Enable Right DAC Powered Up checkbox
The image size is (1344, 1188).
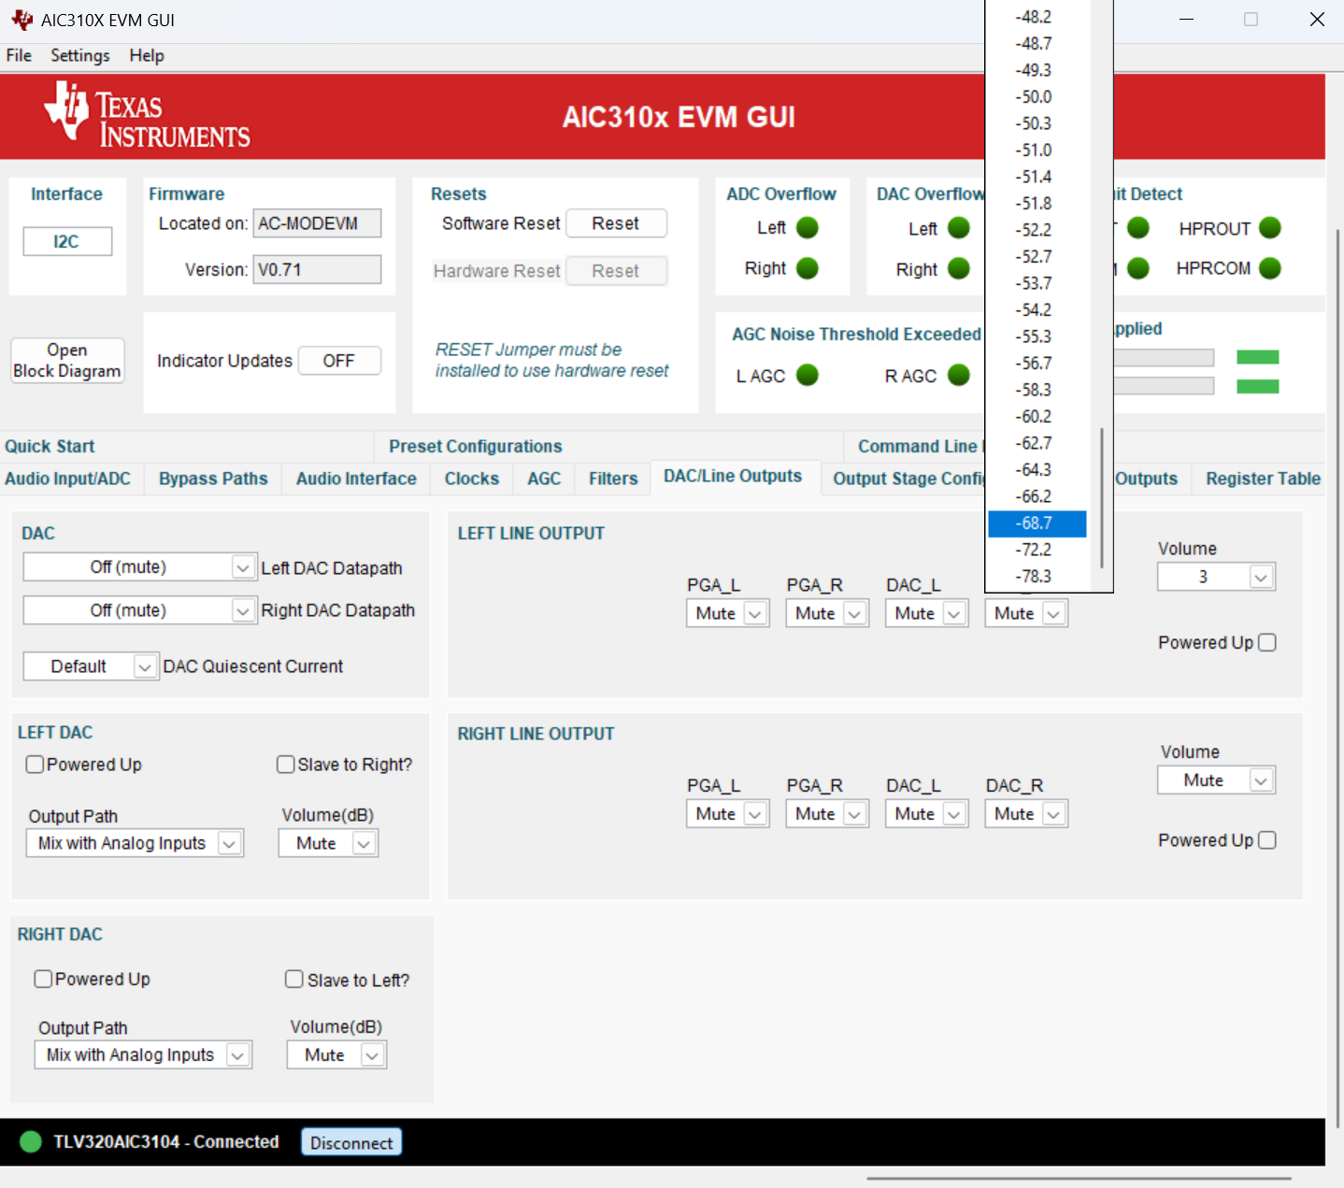coord(43,979)
